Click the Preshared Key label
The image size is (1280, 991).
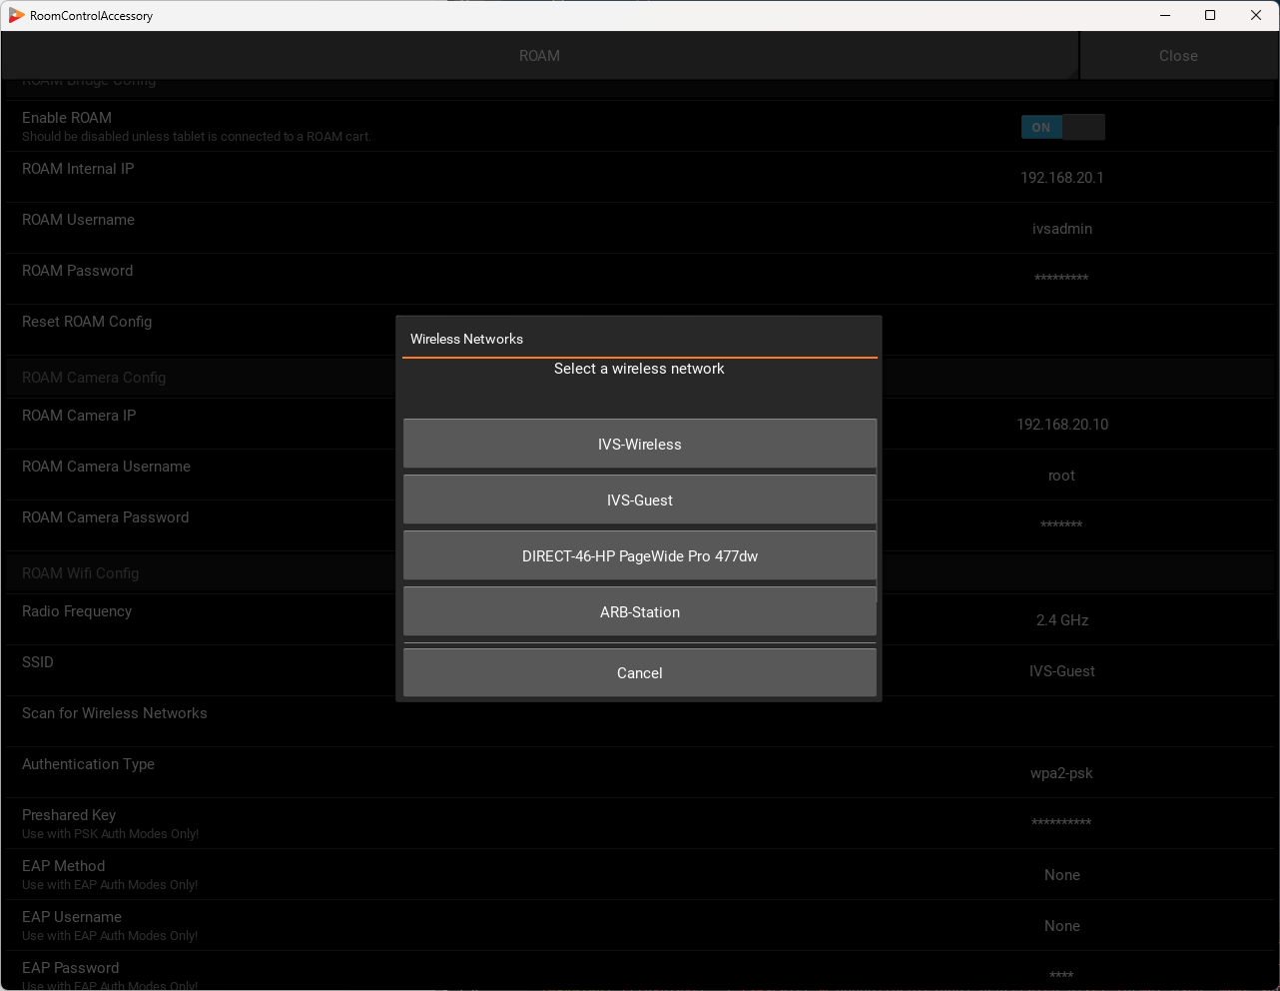tap(69, 815)
